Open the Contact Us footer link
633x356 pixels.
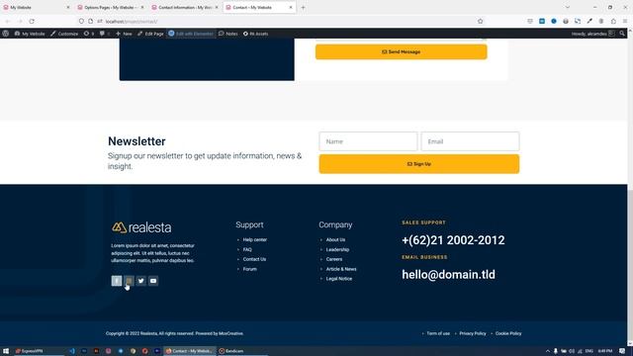[254, 259]
